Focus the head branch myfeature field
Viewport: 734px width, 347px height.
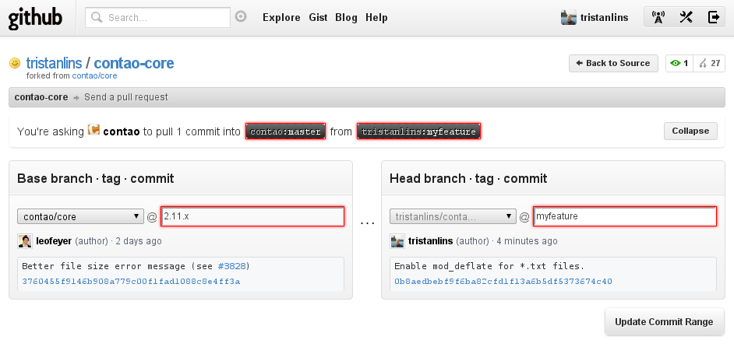[624, 216]
